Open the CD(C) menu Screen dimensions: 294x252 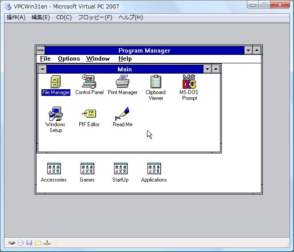tap(64, 17)
